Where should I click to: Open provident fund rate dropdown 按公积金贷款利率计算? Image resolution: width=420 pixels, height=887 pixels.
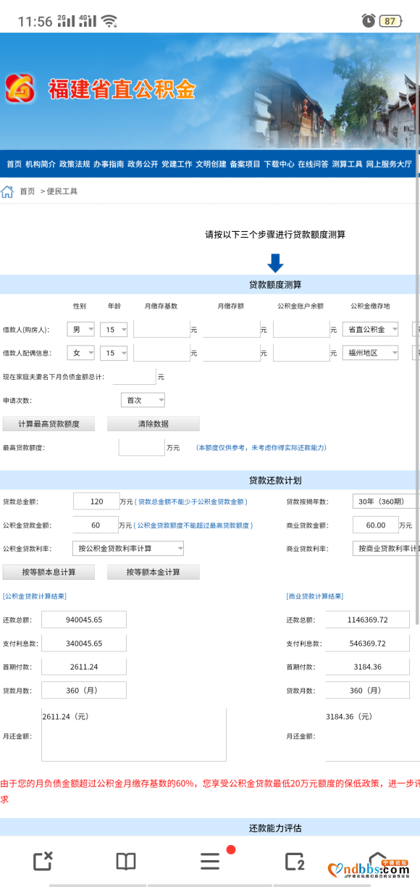tap(128, 549)
